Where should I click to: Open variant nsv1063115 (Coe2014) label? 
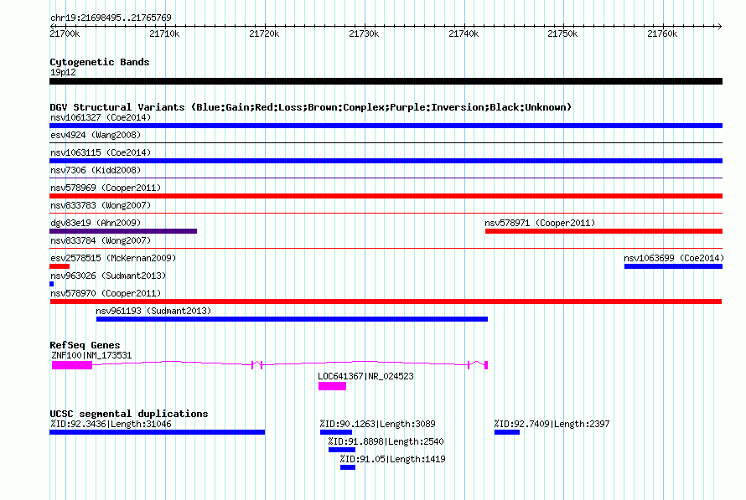[x=101, y=152]
